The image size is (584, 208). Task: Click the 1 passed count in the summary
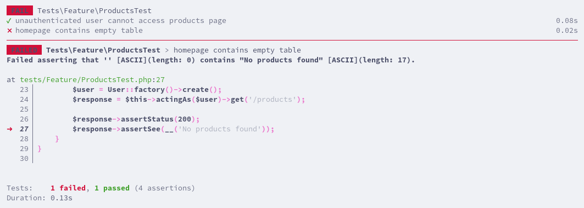point(112,188)
